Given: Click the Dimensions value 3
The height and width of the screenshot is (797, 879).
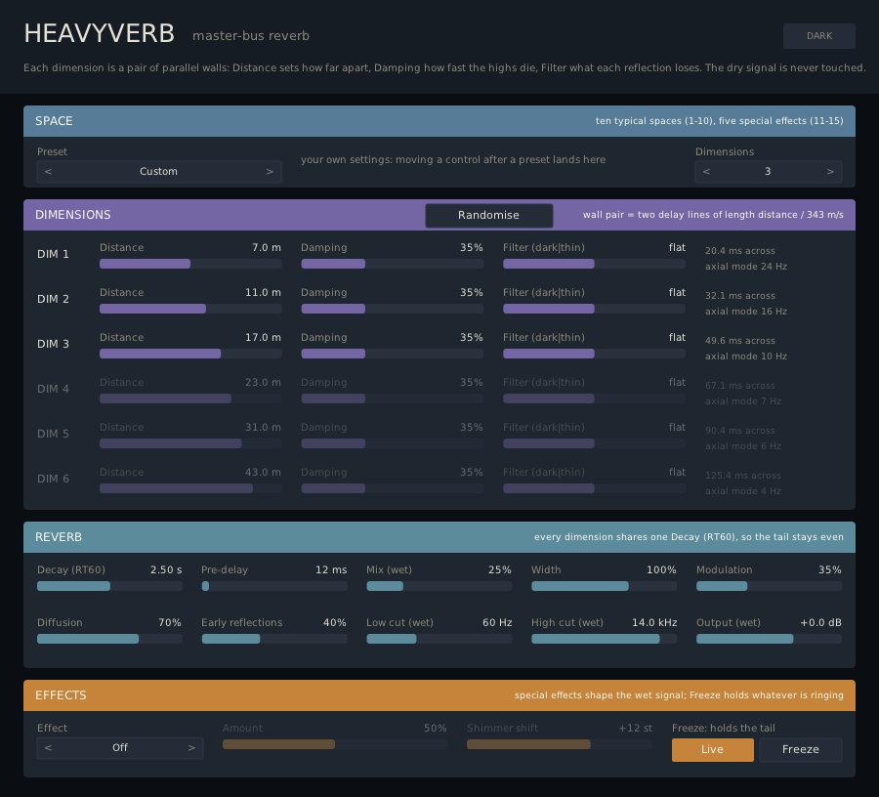Looking at the screenshot, I should tap(768, 172).
